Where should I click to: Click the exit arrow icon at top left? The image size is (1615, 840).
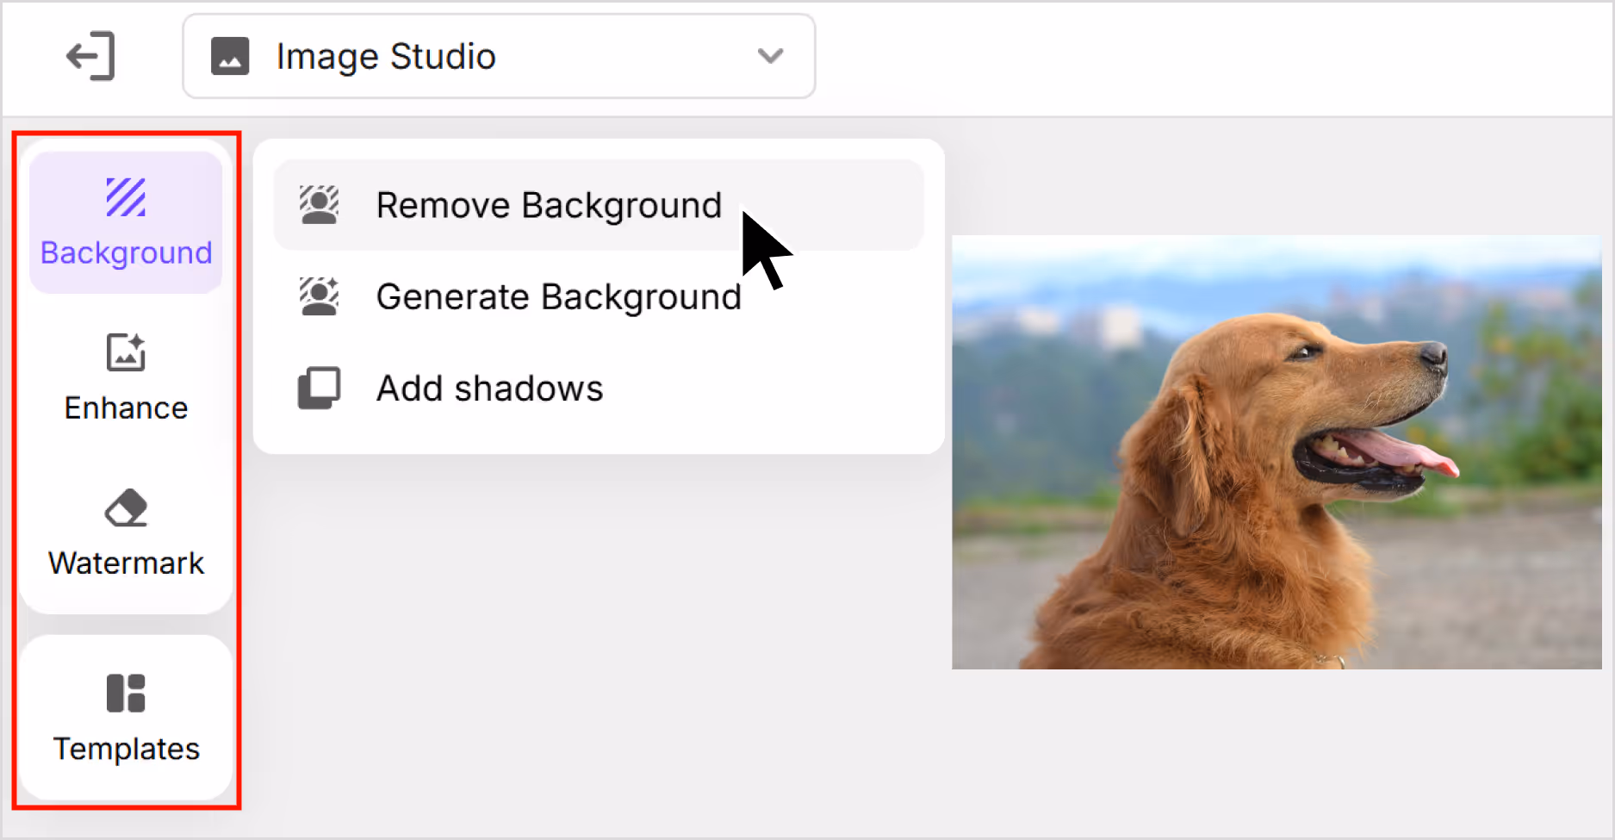point(90,57)
